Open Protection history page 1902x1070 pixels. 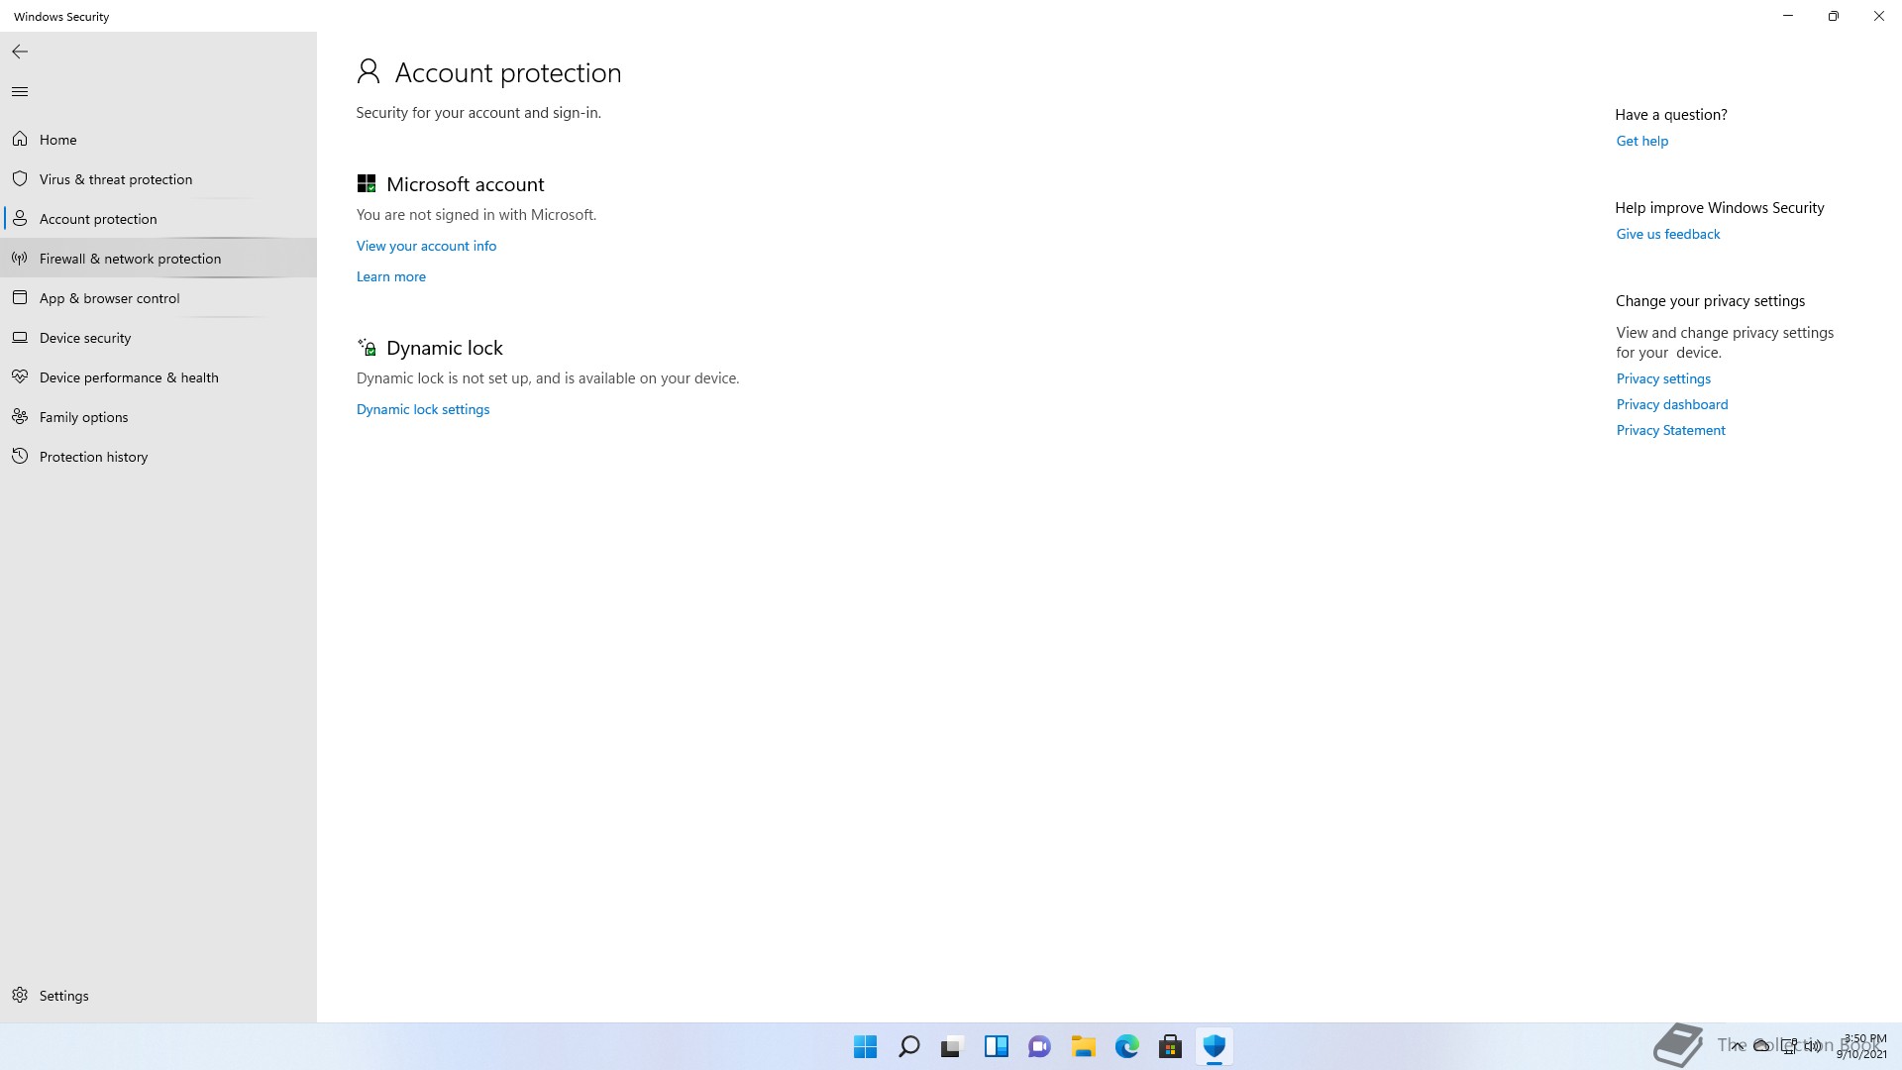[158, 457]
